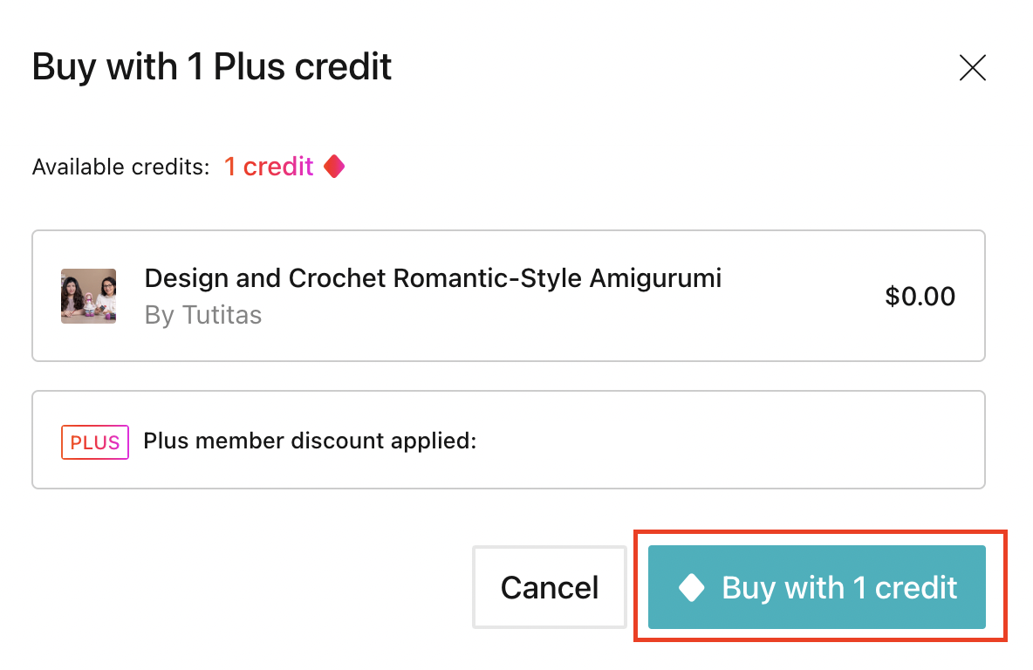The width and height of the screenshot is (1033, 670).
Task: Confirm purchase with Buy with 1 credit
Action: 817,587
